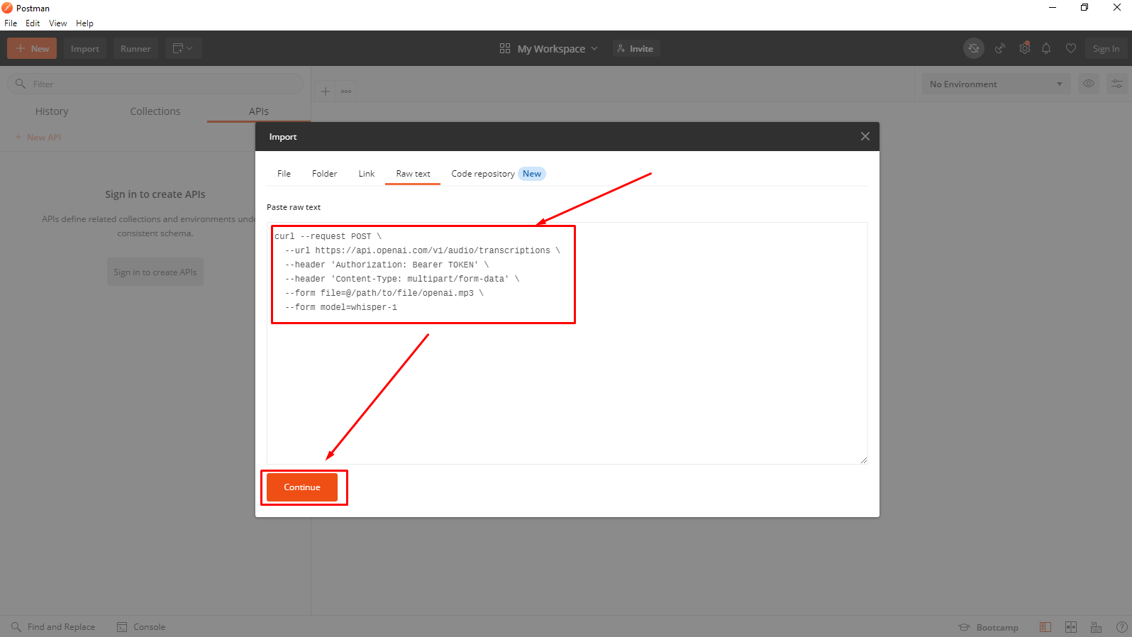1132x637 pixels.
Task: Click the '--form model=whisper-1' line
Action: (x=341, y=307)
